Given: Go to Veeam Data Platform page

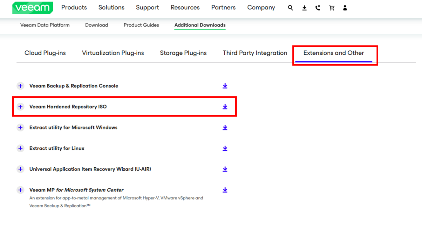Looking at the screenshot, I should (45, 25).
